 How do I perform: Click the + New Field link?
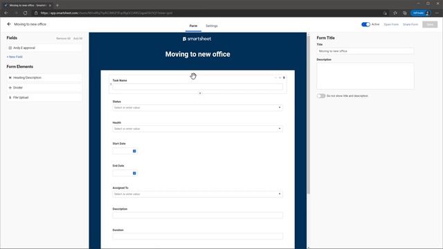click(x=15, y=57)
